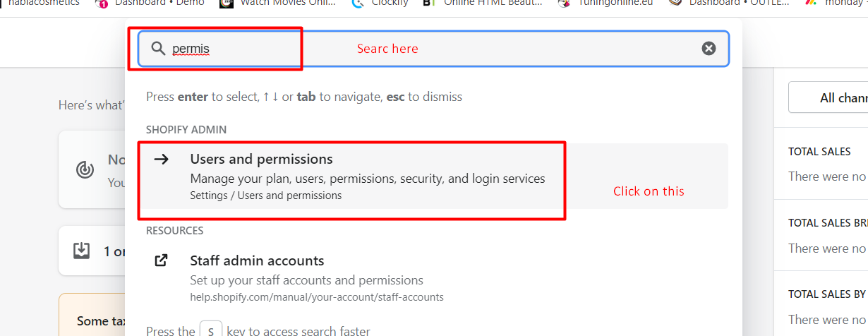
Task: Click the S key shortcut hint
Action: coord(211,330)
